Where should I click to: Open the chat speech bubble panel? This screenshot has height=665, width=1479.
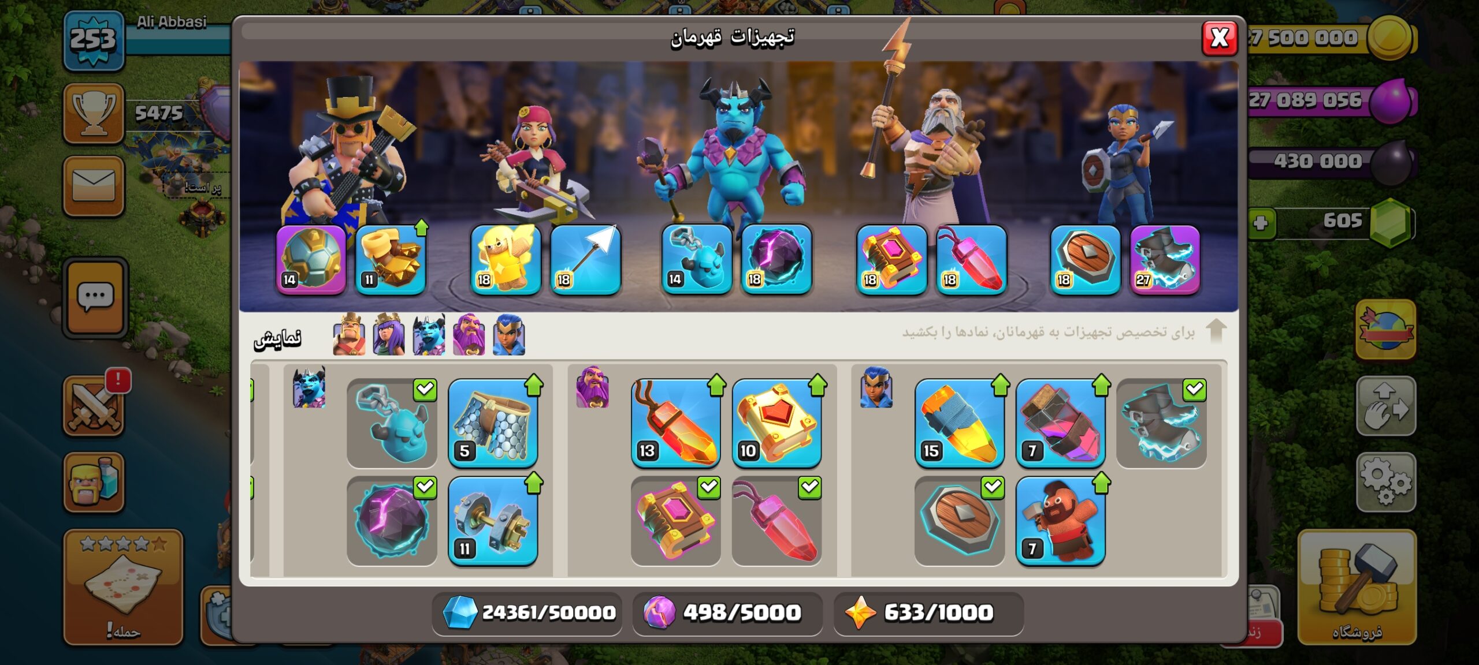pos(95,297)
